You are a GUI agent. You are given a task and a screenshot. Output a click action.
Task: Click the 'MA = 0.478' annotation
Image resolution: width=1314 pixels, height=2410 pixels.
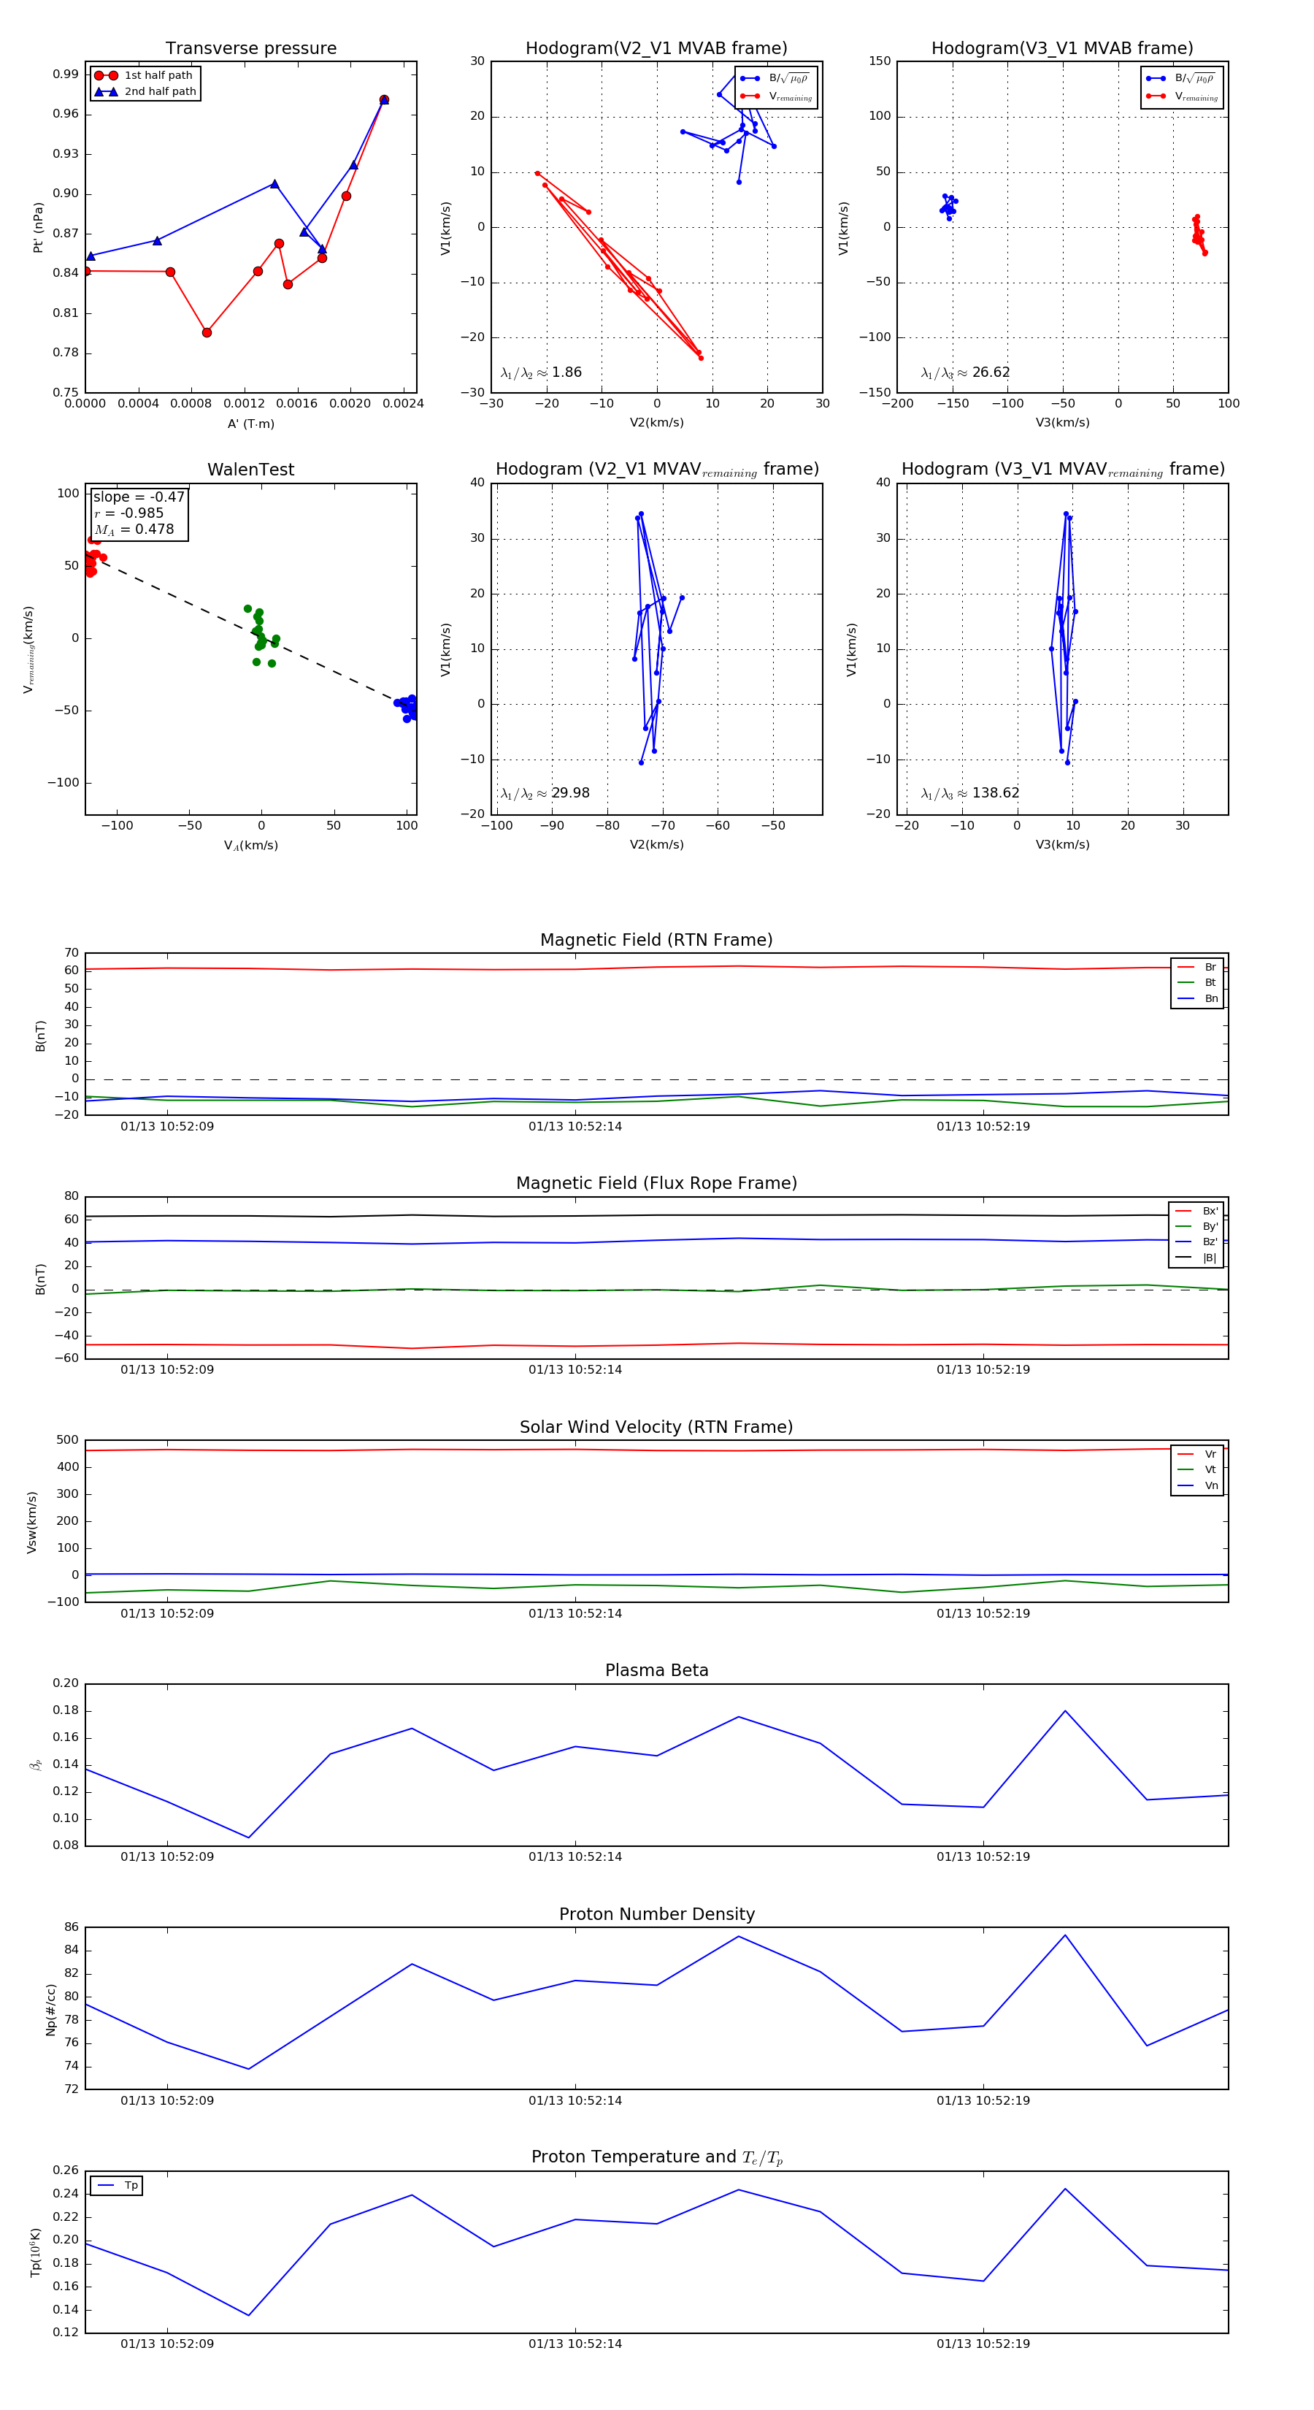tap(134, 529)
